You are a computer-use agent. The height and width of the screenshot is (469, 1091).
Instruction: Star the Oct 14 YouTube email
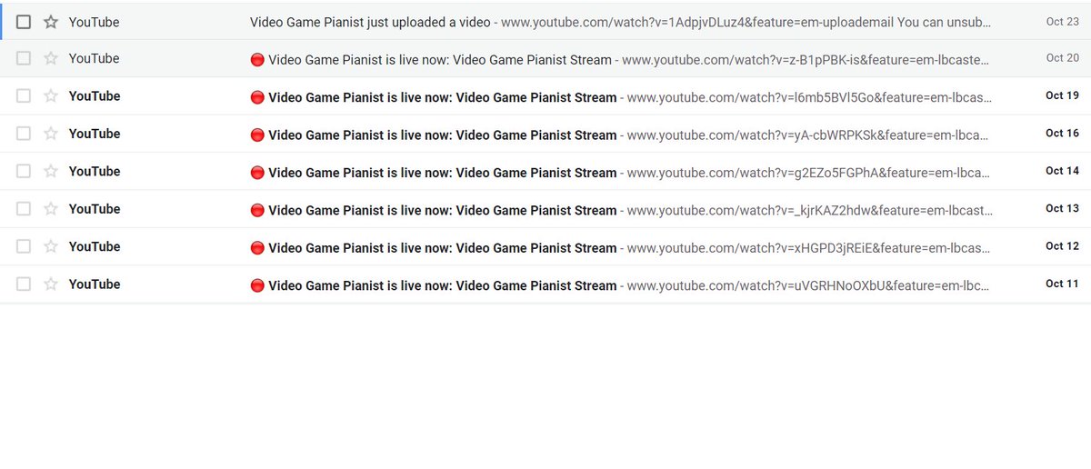[x=51, y=171]
